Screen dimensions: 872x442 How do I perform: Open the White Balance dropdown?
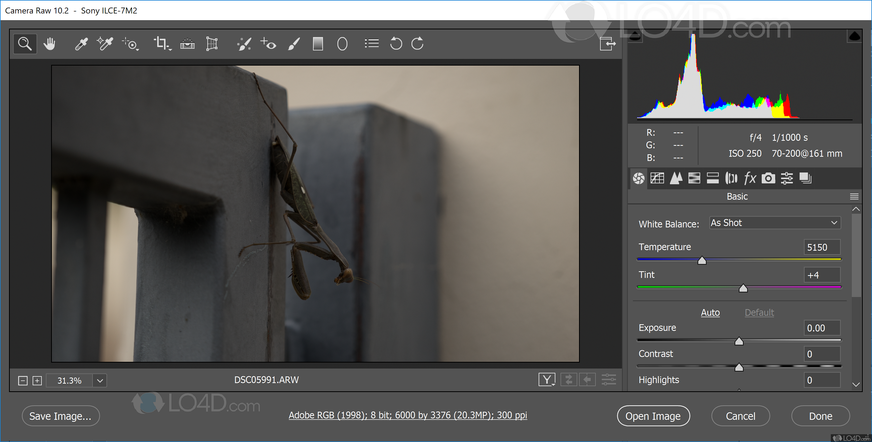pyautogui.click(x=775, y=223)
